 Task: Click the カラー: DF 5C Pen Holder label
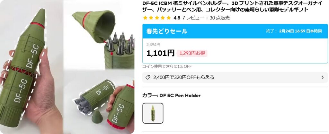pos(172,96)
